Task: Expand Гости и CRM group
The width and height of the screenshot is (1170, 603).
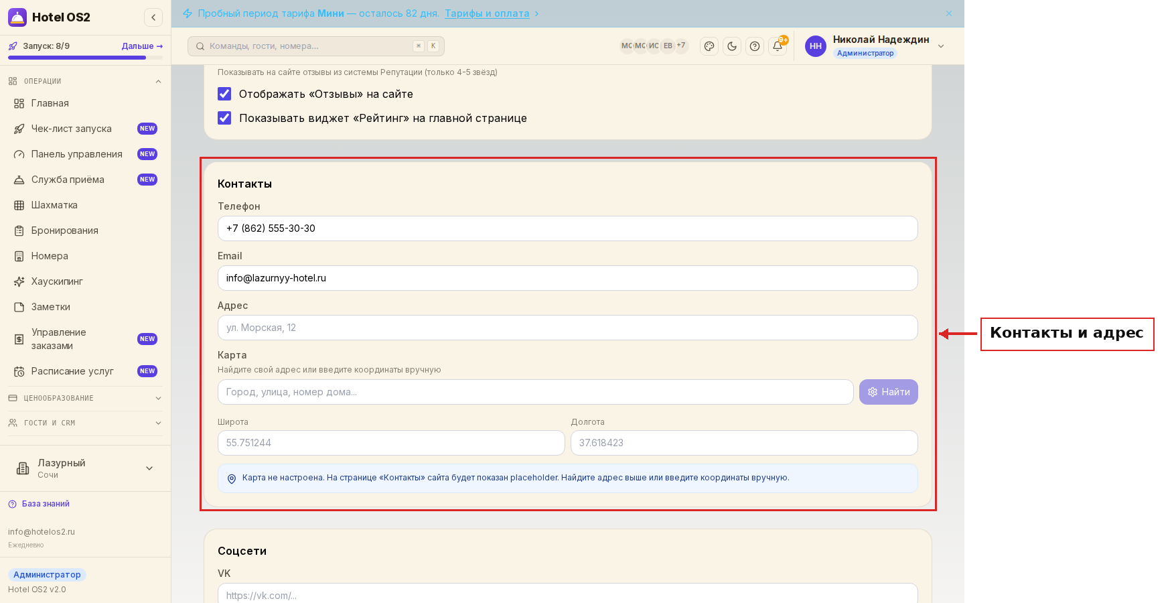Action: point(86,423)
